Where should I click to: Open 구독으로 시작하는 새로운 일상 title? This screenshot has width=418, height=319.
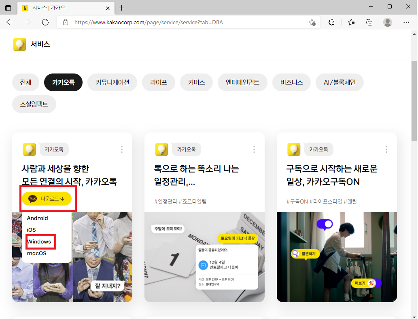[x=332, y=175]
